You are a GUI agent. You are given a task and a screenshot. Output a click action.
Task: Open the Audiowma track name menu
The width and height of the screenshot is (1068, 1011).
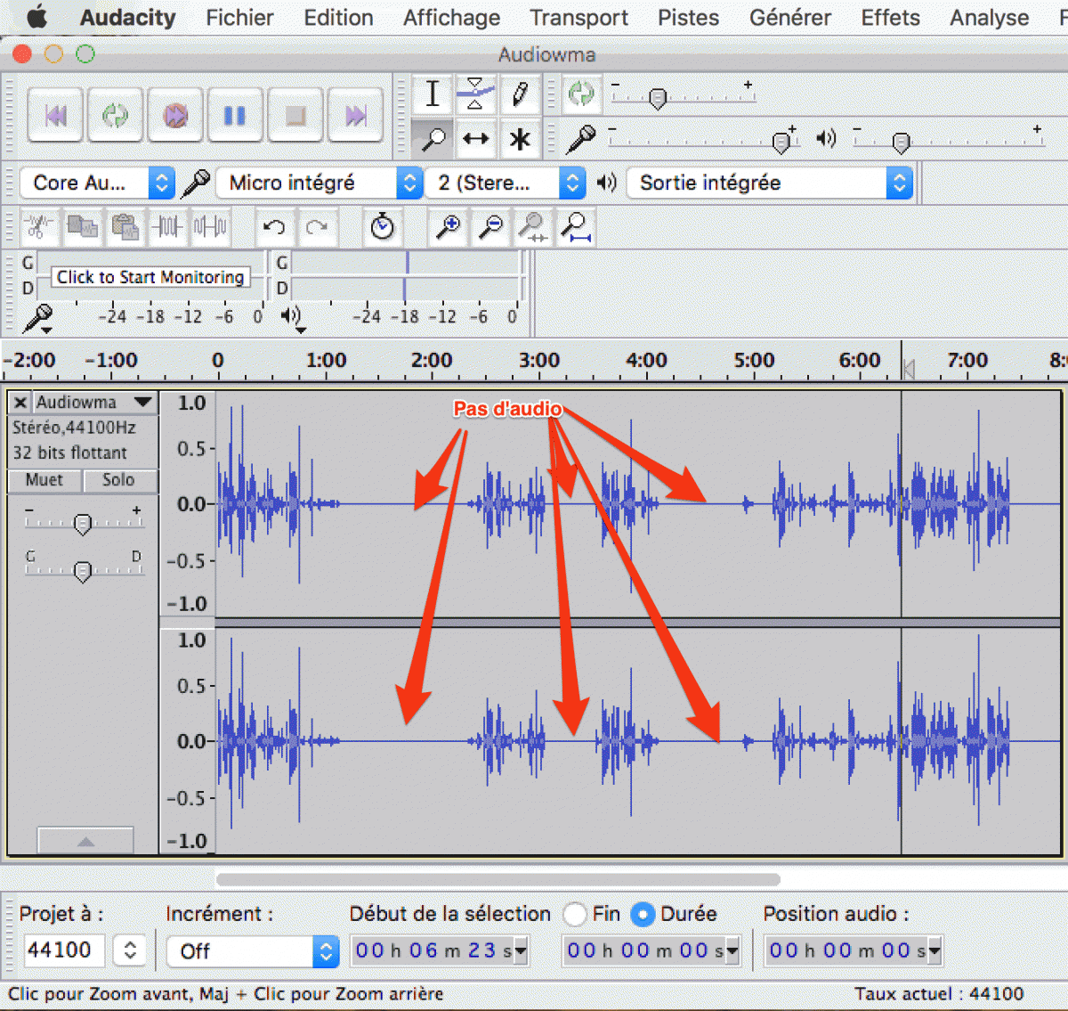point(95,403)
